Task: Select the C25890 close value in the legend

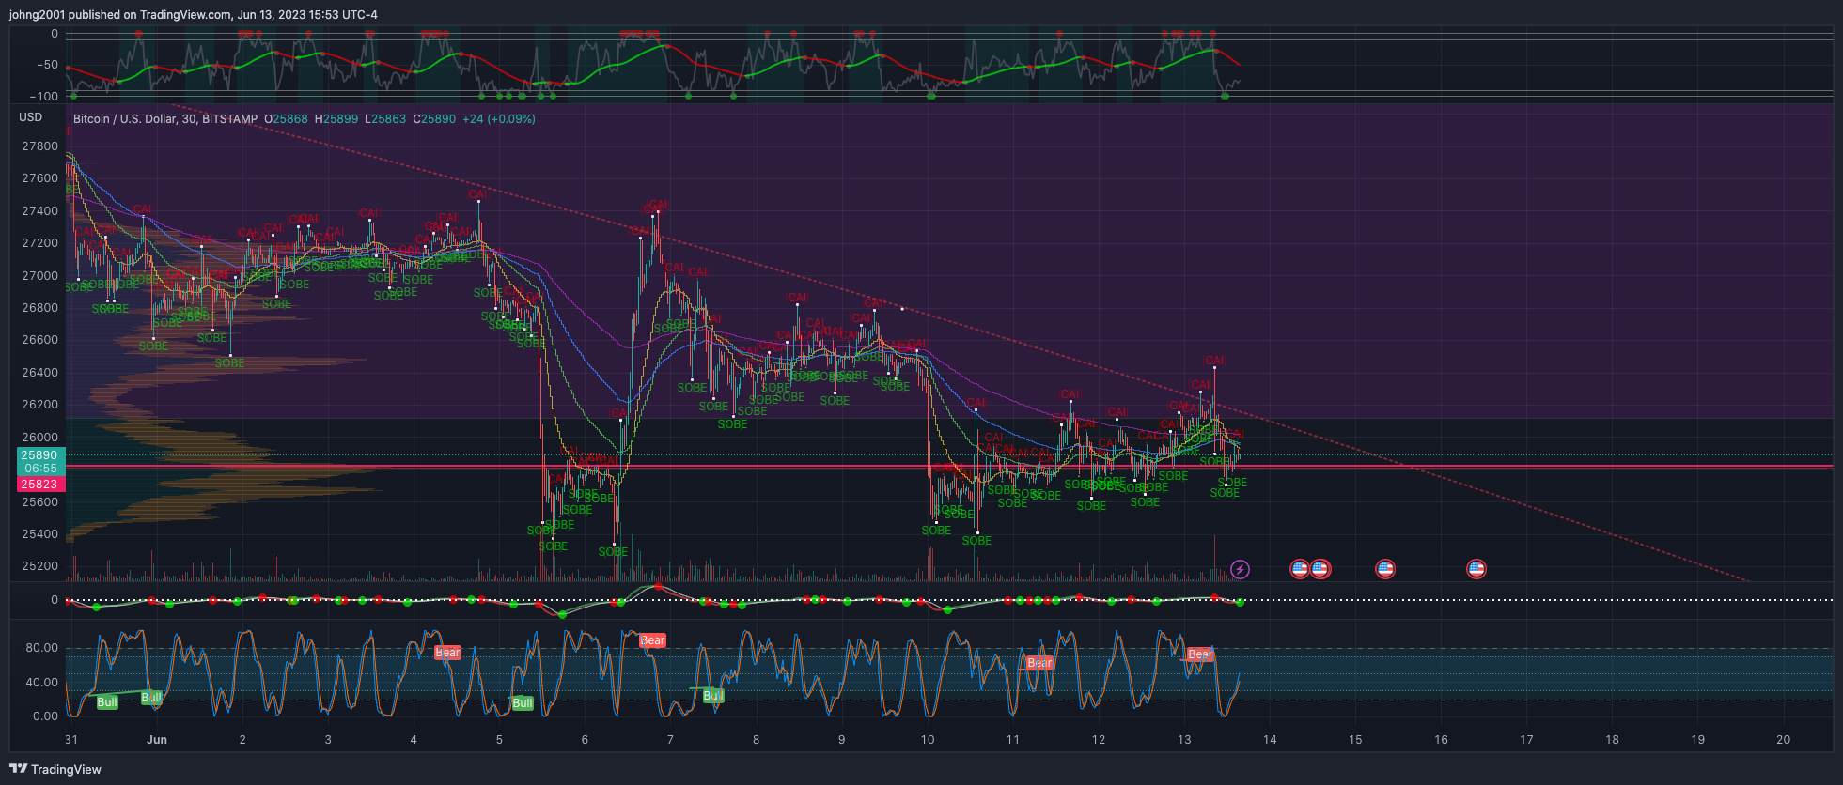Action: [434, 119]
